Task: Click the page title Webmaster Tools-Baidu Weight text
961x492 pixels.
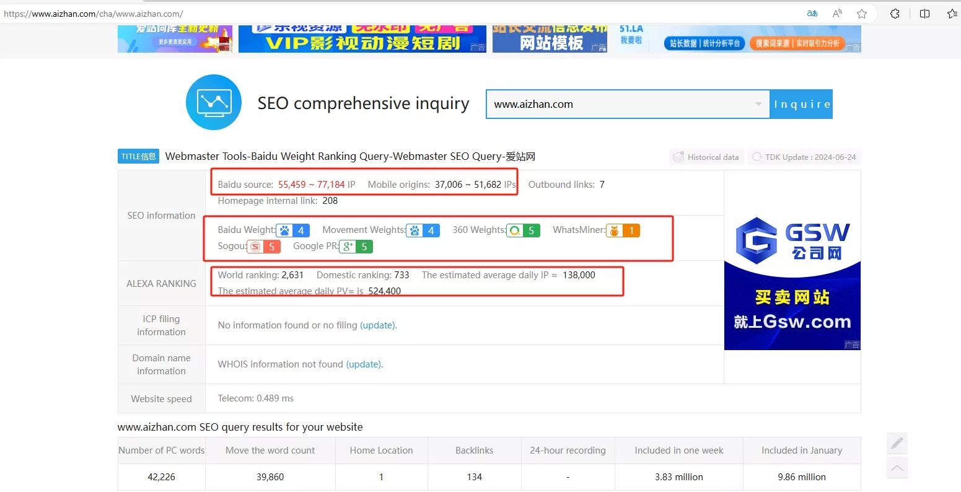Action: (x=350, y=157)
